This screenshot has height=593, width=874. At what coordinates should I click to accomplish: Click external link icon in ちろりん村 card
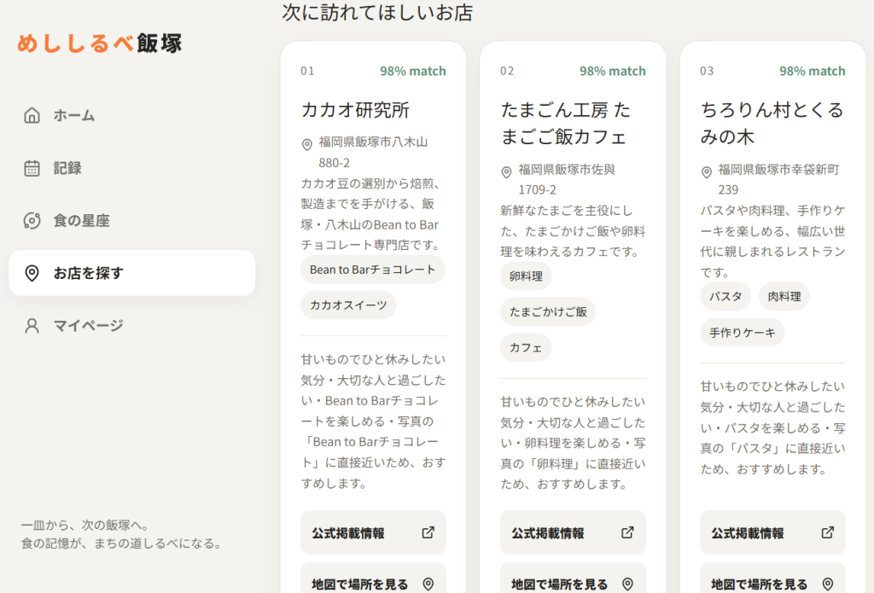click(828, 532)
